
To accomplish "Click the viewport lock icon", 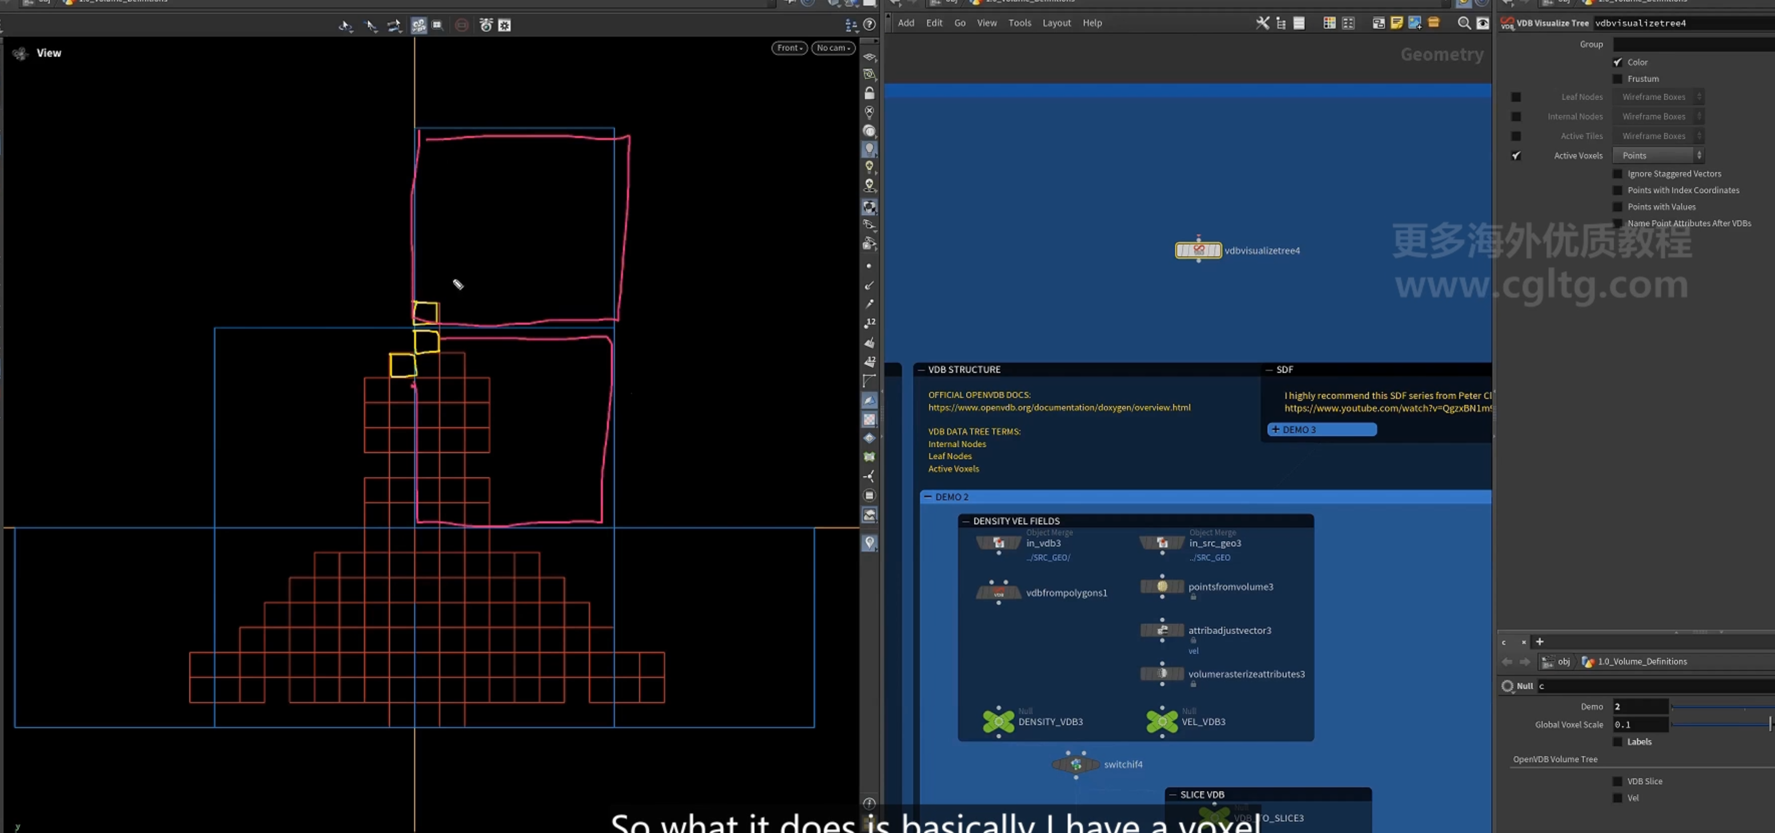I will click(869, 93).
